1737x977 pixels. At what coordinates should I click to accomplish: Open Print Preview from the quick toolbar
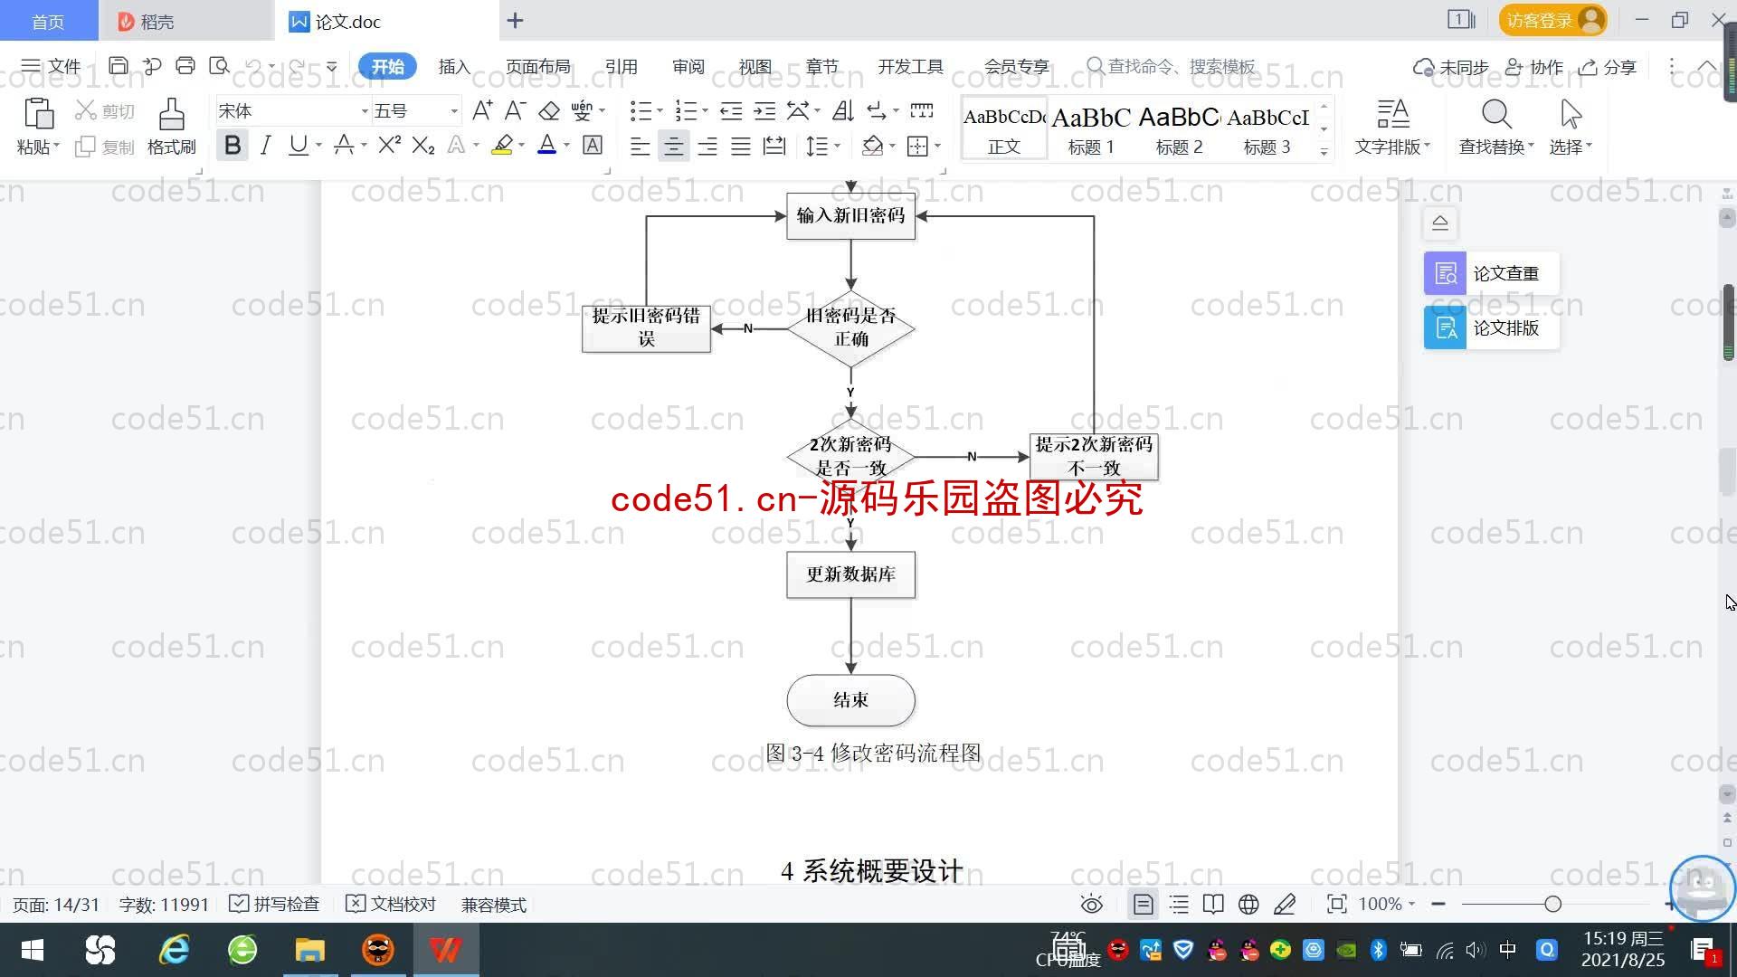tap(219, 66)
